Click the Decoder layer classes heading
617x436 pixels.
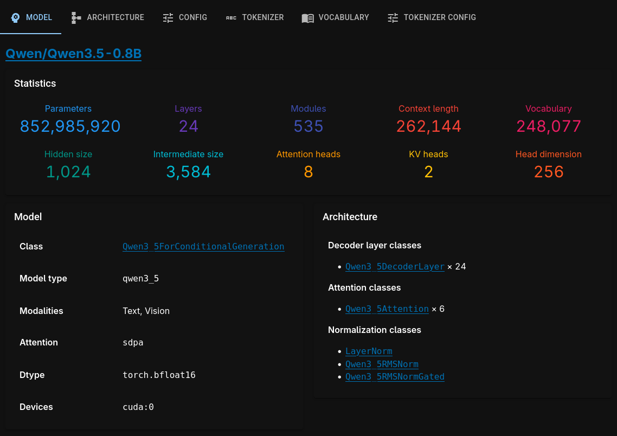tap(375, 245)
